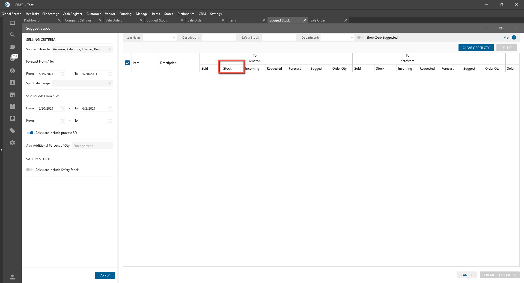Click the refresh icon above the grid
Image resolution: width=524 pixels, height=283 pixels.
[506, 38]
